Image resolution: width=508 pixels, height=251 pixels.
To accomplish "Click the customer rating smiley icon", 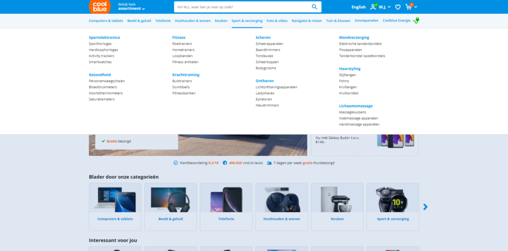I will pyautogui.click(x=176, y=163).
